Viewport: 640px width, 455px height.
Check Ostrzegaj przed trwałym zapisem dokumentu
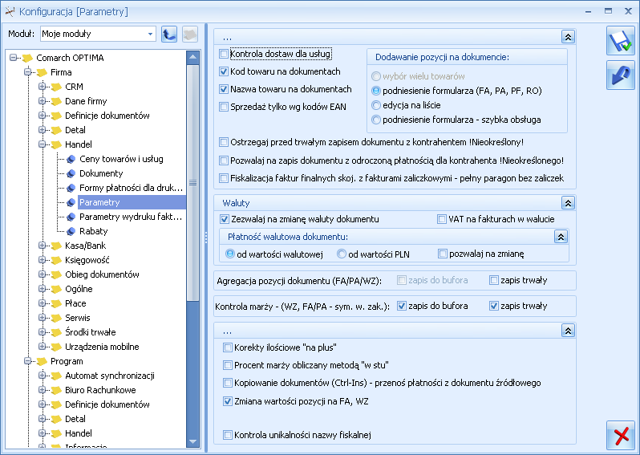coord(224,142)
